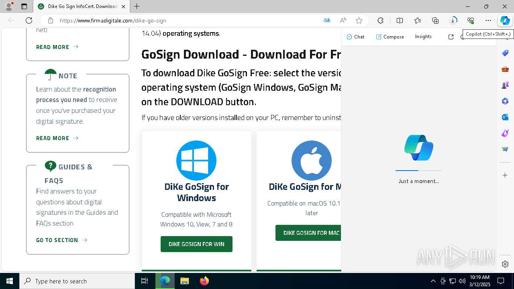Click READ MORE under the NOTE box
The width and height of the screenshot is (514, 289).
pyautogui.click(x=57, y=138)
